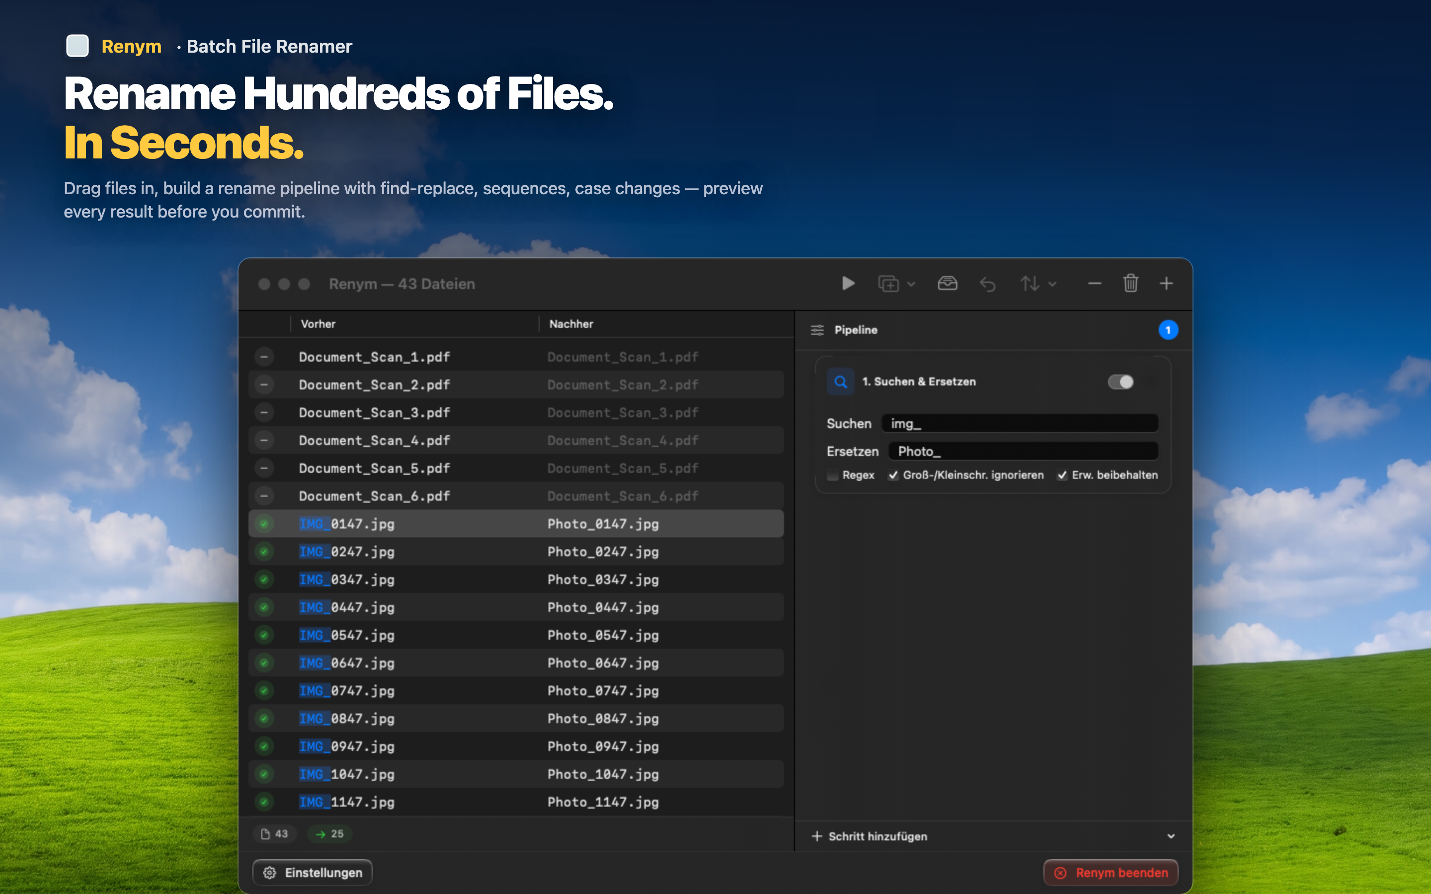The height and width of the screenshot is (894, 1431).
Task: Click the green check for IMG_0247.jpg
Action: click(264, 552)
